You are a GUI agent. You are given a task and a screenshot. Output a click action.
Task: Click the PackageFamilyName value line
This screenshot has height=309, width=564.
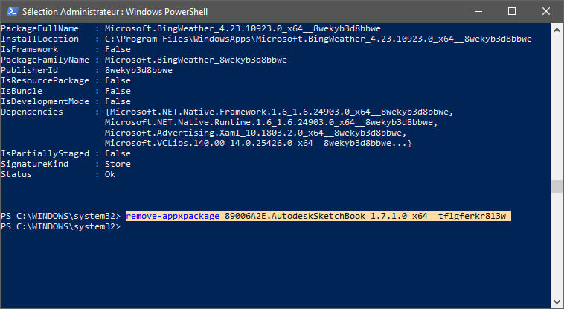point(196,60)
